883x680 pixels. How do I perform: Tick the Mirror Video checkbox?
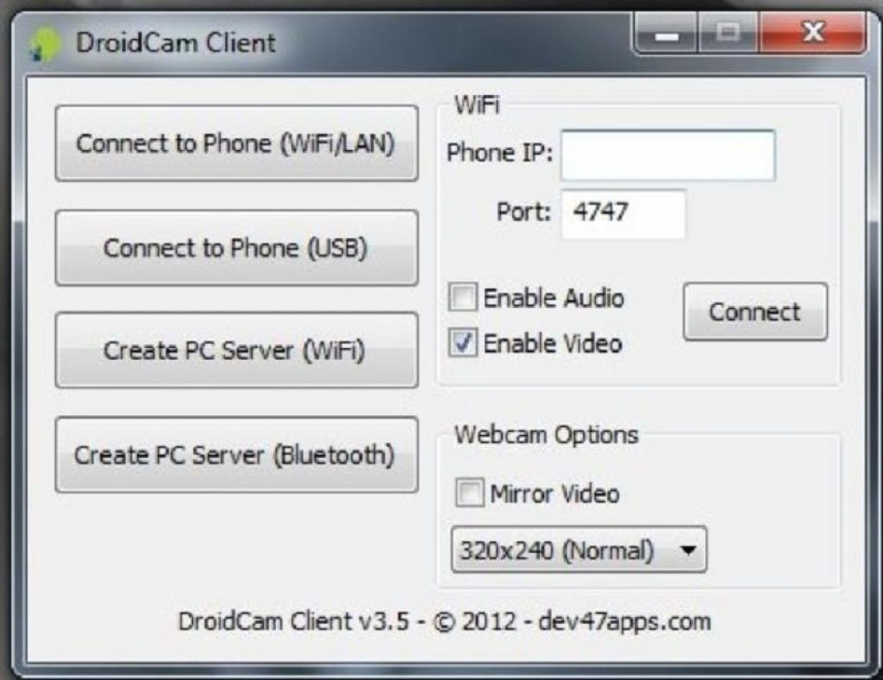click(470, 493)
